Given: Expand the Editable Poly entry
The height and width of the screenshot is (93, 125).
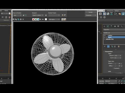Looking at the screenshot, I should 104,39.
